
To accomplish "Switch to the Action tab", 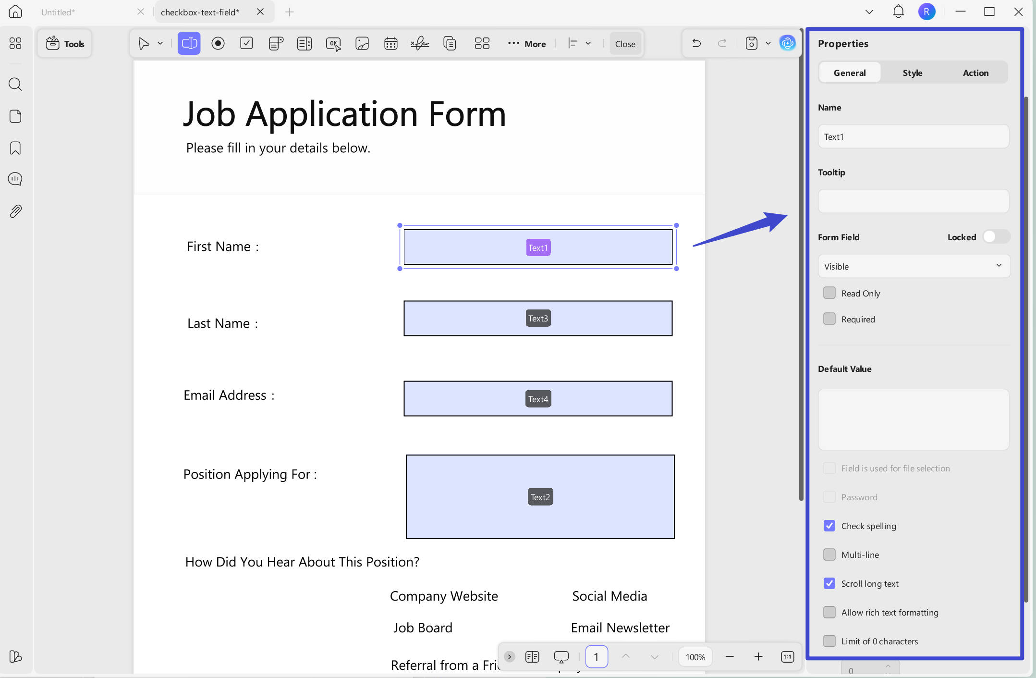I will click(x=975, y=73).
